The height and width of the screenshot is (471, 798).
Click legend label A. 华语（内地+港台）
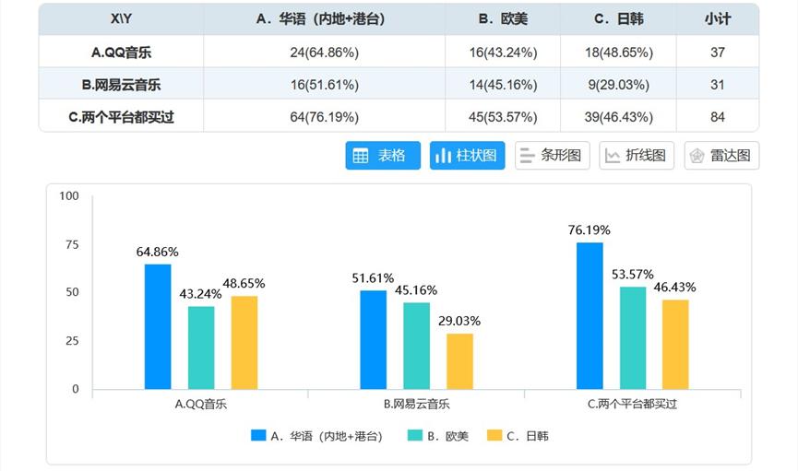327,436
